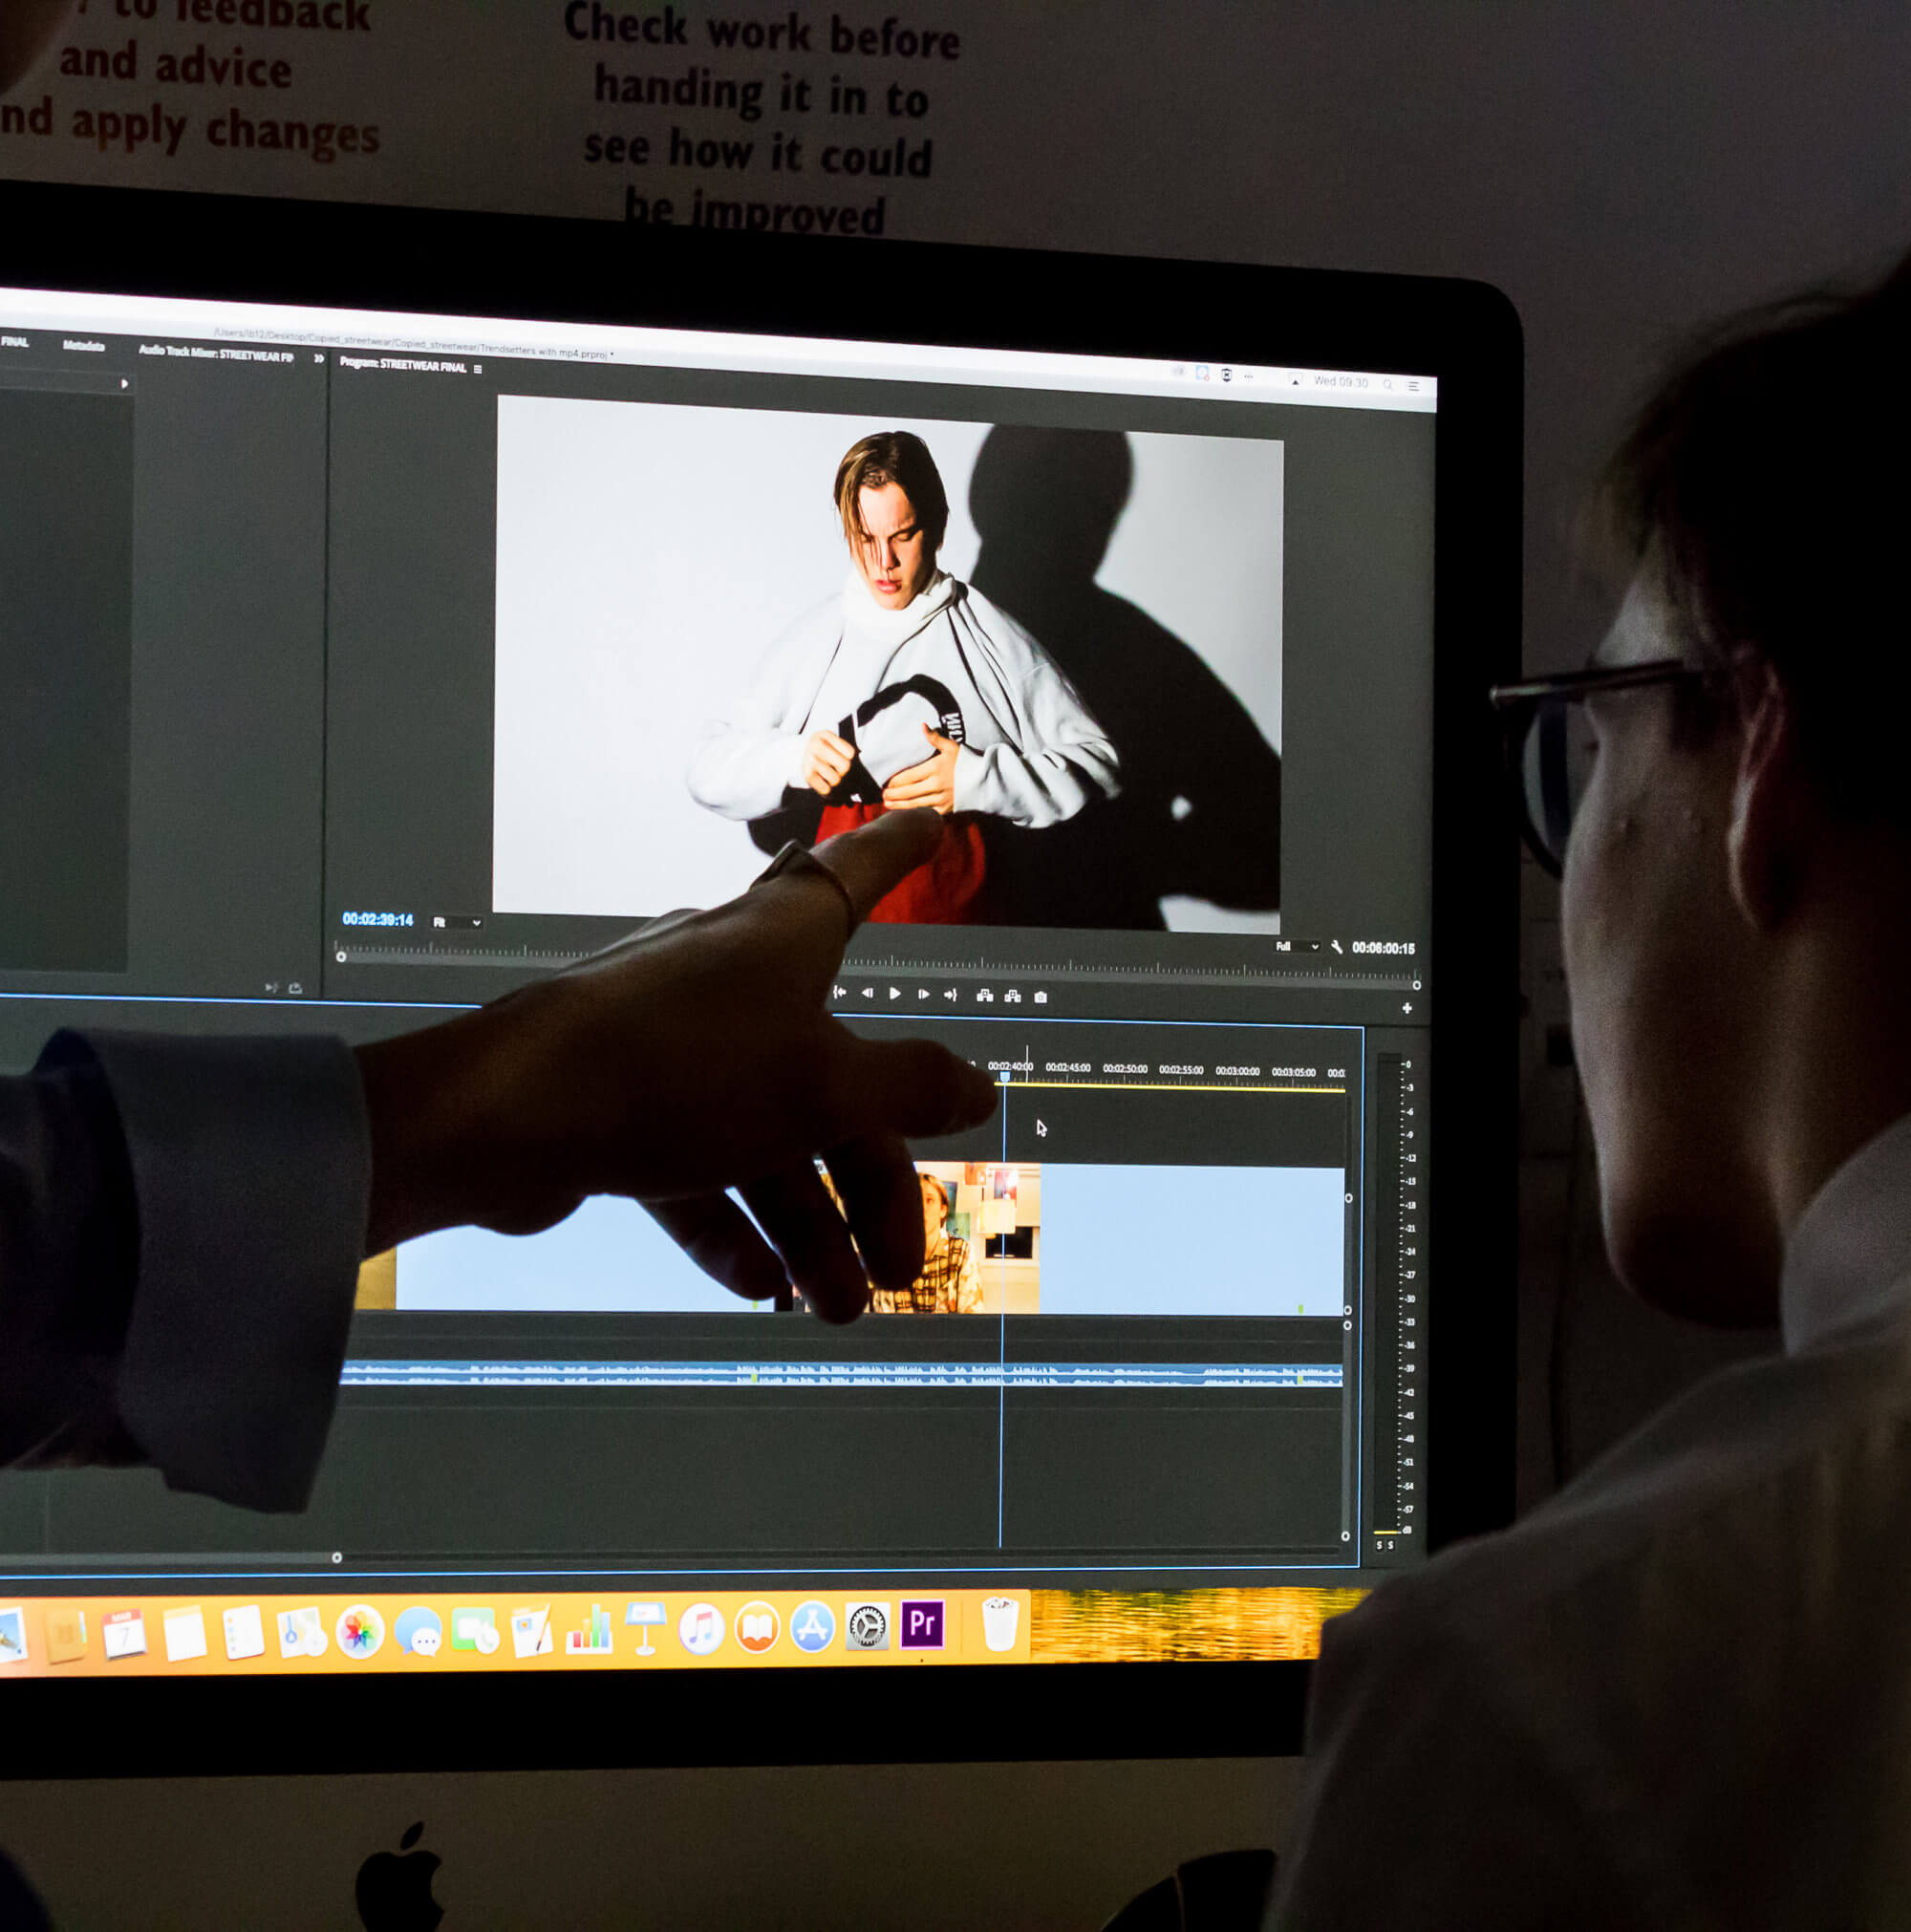Open Premiere Pro from the dock
This screenshot has height=1932, width=1911.
click(x=922, y=1625)
